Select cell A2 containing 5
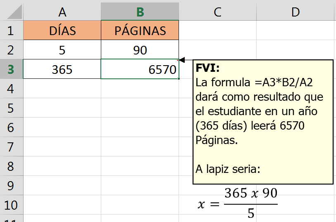This screenshot has height=222, width=336. pos(62,50)
